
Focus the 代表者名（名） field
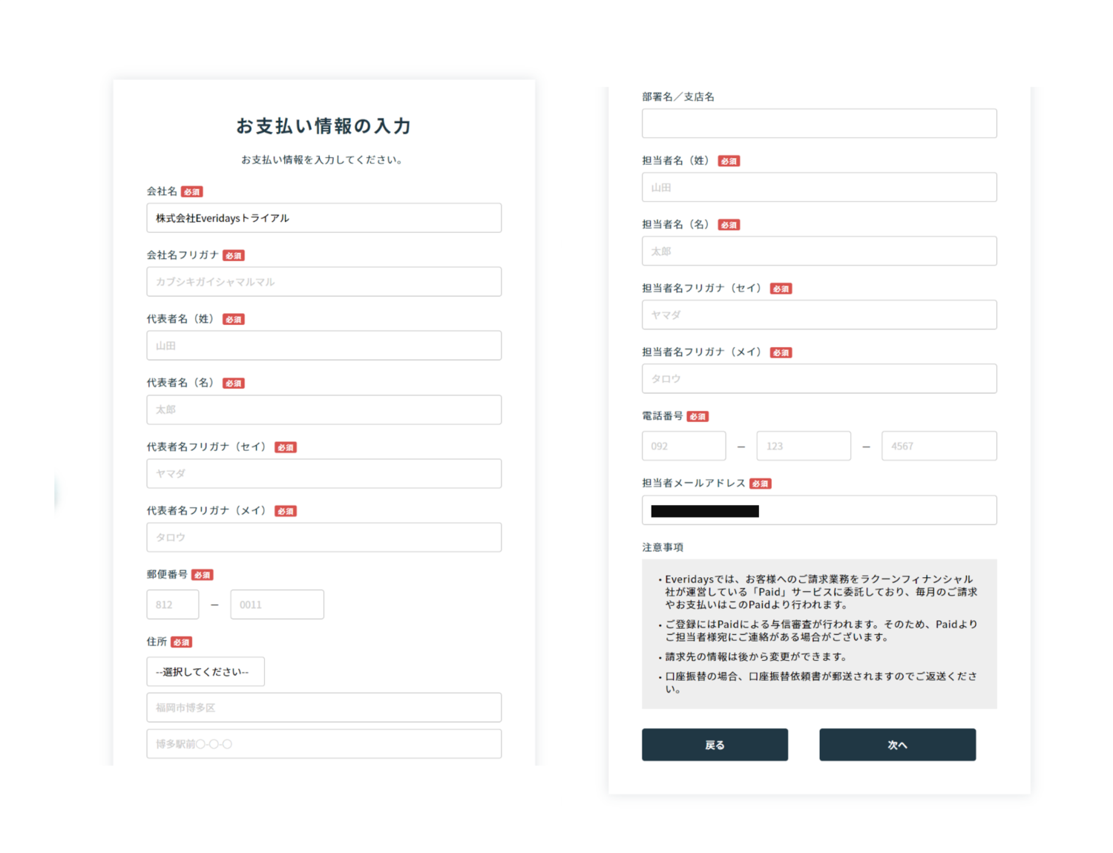[324, 409]
